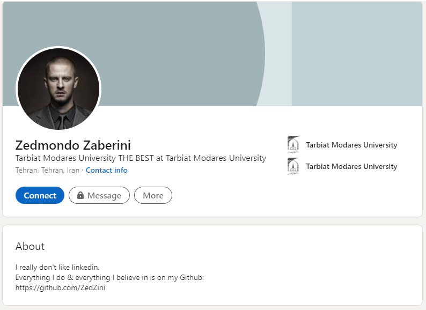The width and height of the screenshot is (426, 310).
Task: Click the github.com/ZedZini URL text
Action: coord(60,287)
